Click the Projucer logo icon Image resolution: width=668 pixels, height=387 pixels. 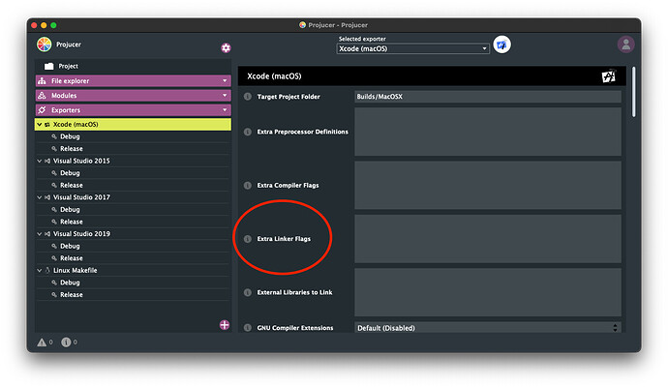pyautogui.click(x=44, y=45)
